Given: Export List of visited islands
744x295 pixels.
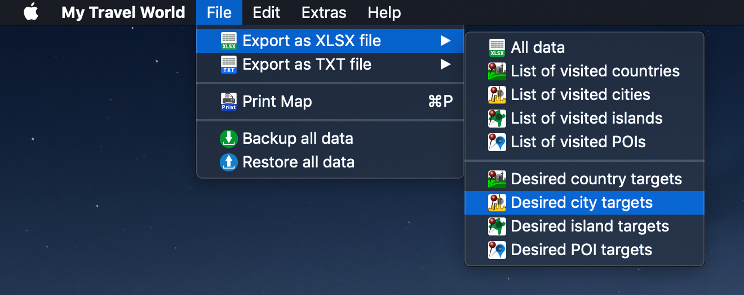Looking at the screenshot, I should tap(584, 119).
